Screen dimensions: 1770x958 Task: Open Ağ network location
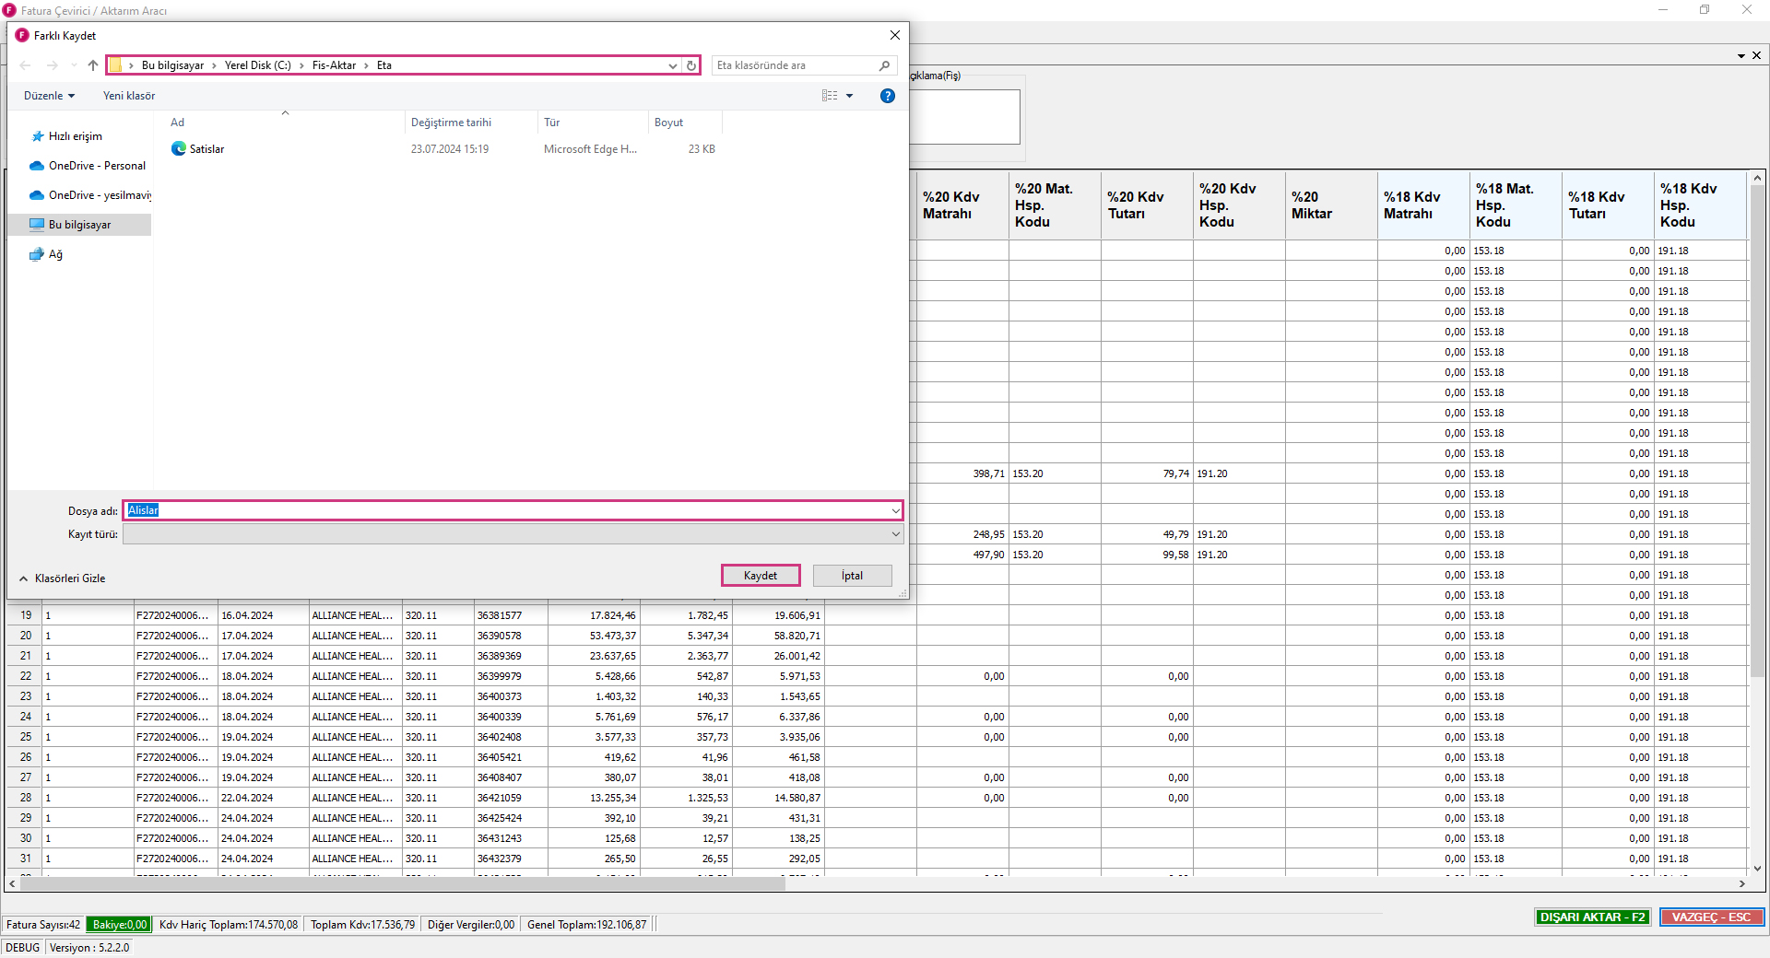coord(55,254)
